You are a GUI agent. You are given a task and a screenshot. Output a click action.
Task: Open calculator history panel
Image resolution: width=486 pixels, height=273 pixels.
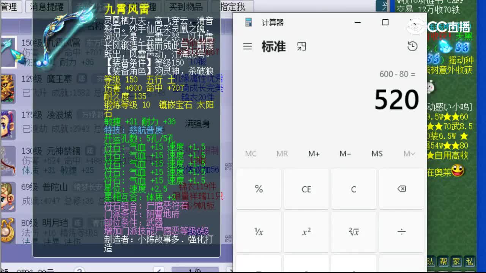(x=412, y=46)
